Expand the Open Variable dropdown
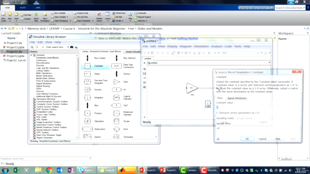310x174 pixels. tap(67, 17)
